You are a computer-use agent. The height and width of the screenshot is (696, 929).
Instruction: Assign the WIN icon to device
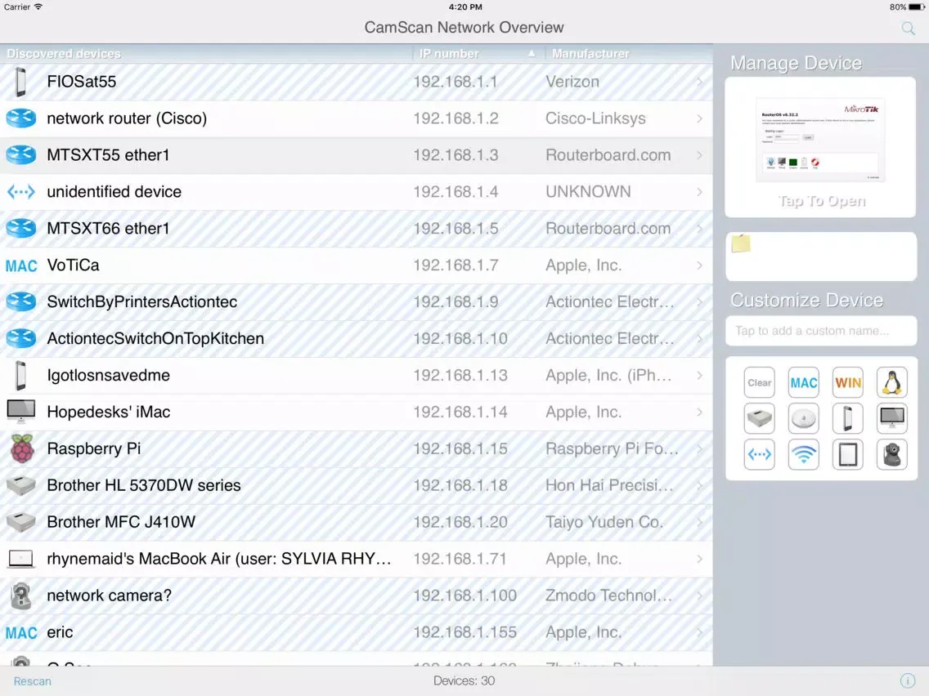pos(848,382)
